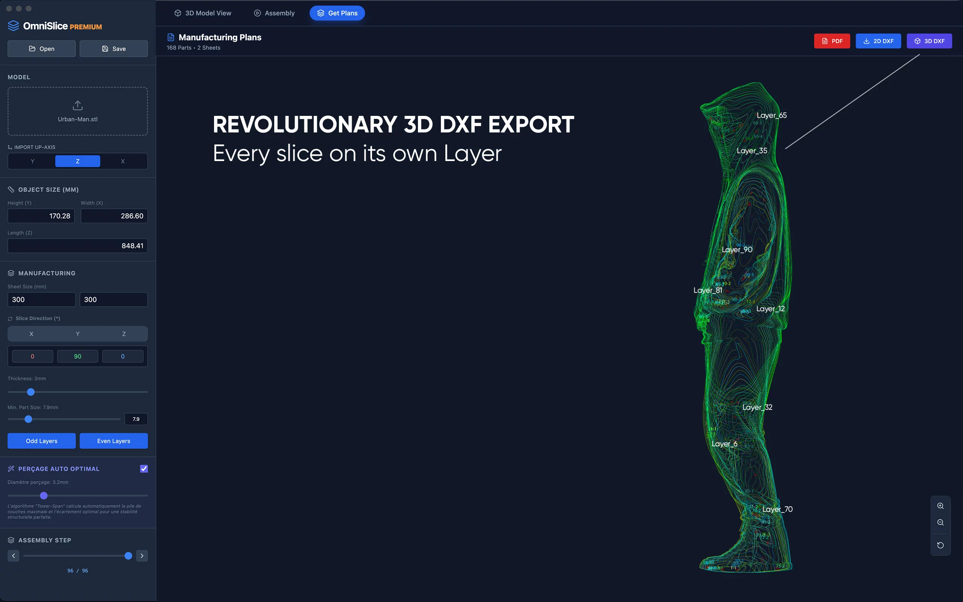Click the Even Layers button
963x602 pixels.
(113, 441)
